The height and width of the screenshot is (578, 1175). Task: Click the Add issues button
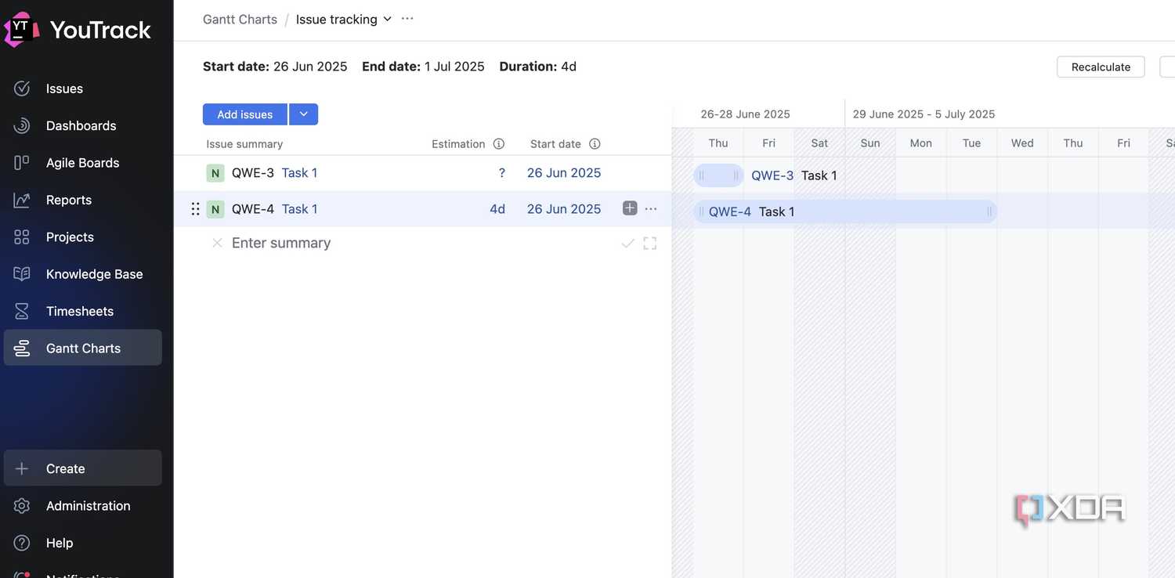[x=244, y=114]
